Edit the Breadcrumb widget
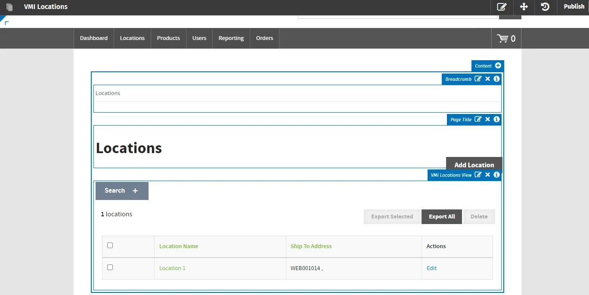589x295 pixels. click(x=478, y=79)
